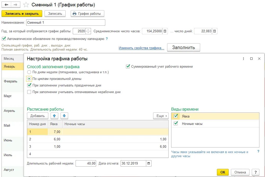The image size is (265, 177).
Task: Click the Отмена button
Action: click(240, 172)
